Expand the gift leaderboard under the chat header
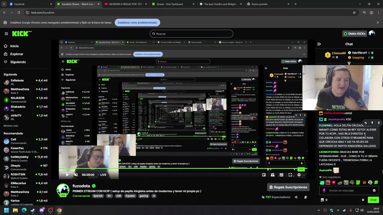 tap(349, 63)
